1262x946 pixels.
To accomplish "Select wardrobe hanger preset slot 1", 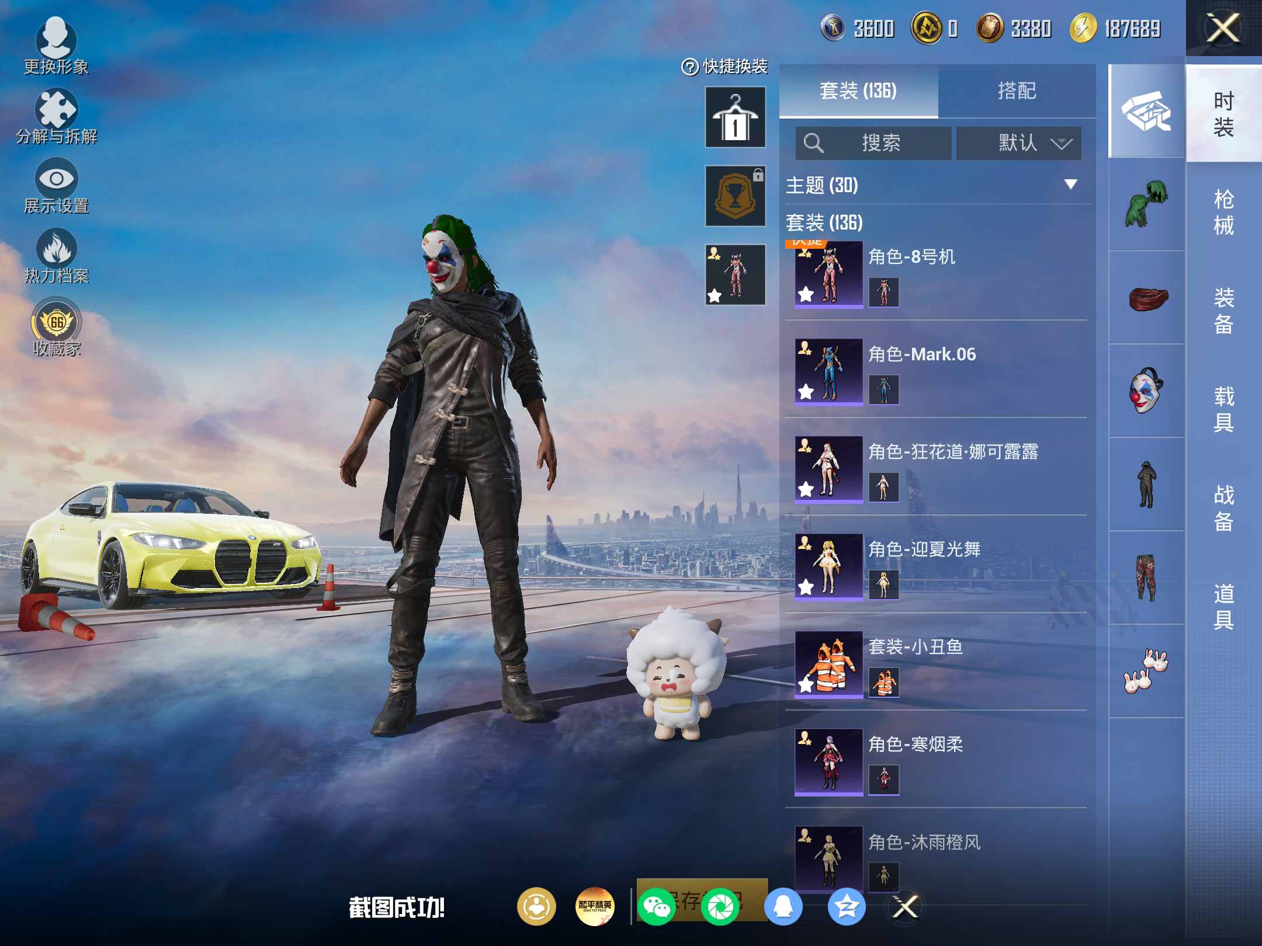I will click(735, 117).
